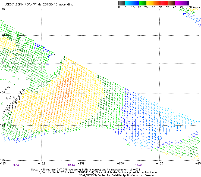
Task: Click the title "ASCAT 25KM NOAA Winds 20160415 ascending"
Action: [x=39, y=5]
